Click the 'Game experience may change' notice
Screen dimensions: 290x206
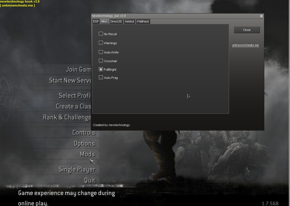tap(67, 198)
